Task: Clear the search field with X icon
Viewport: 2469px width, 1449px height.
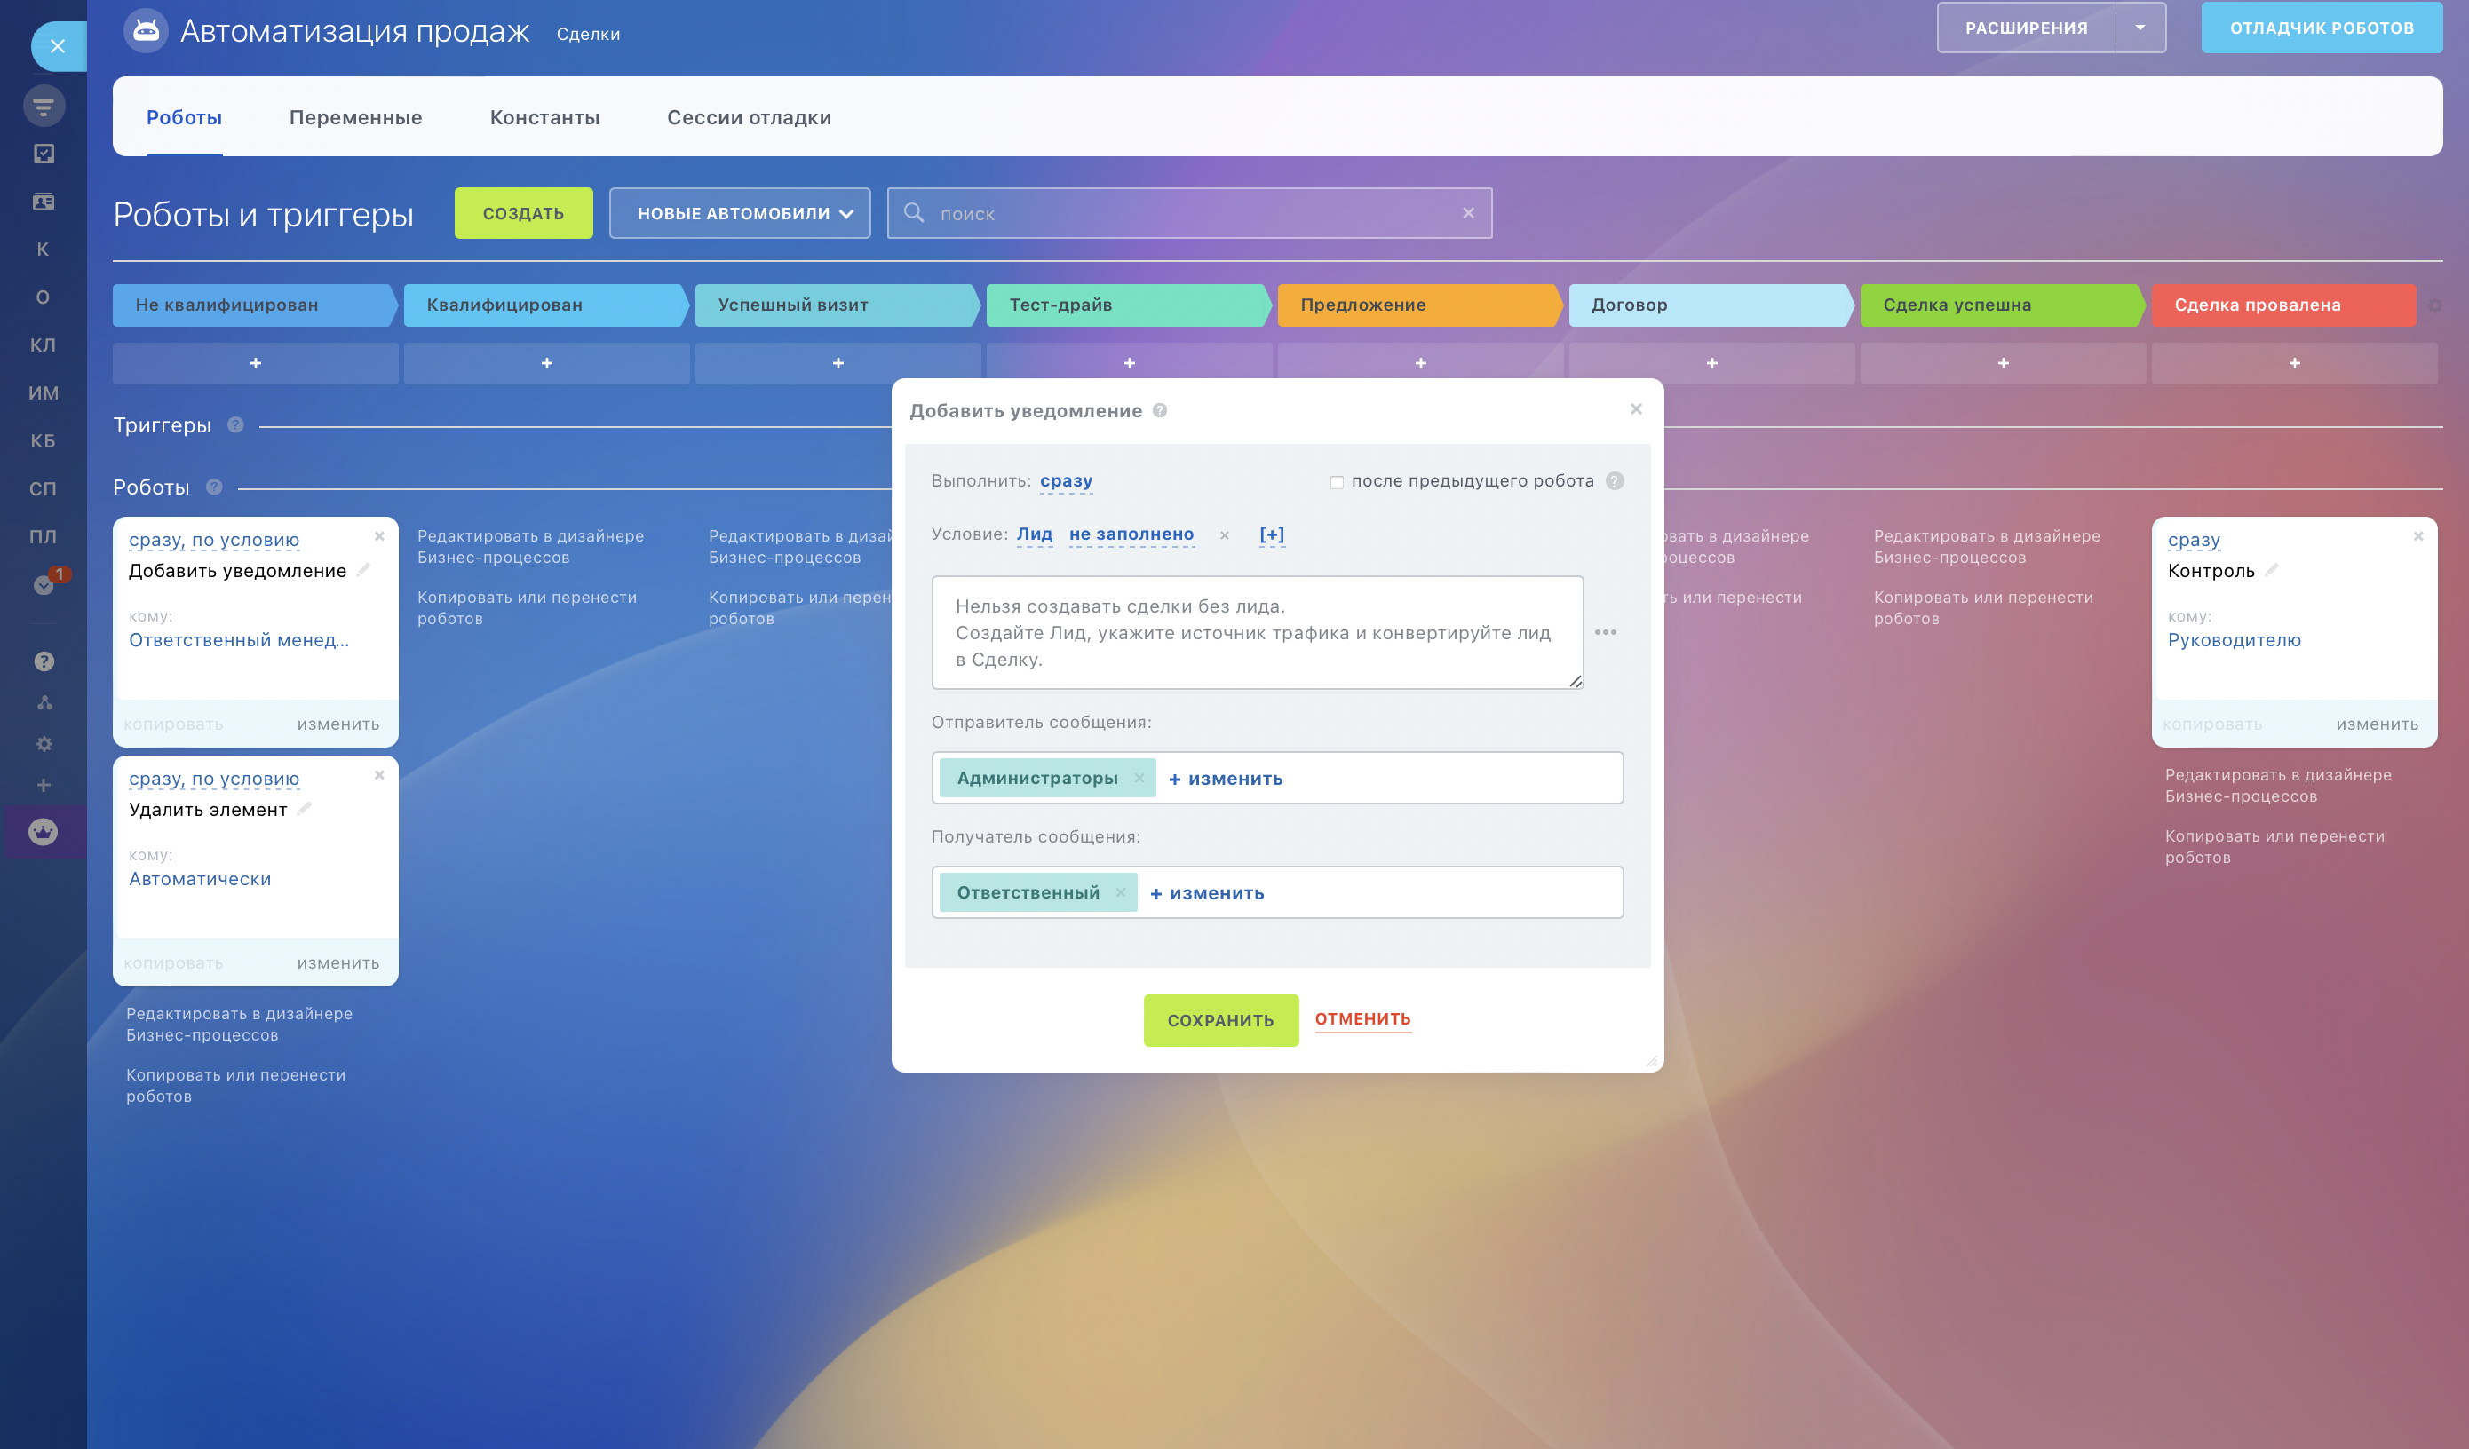Action: coord(1468,214)
